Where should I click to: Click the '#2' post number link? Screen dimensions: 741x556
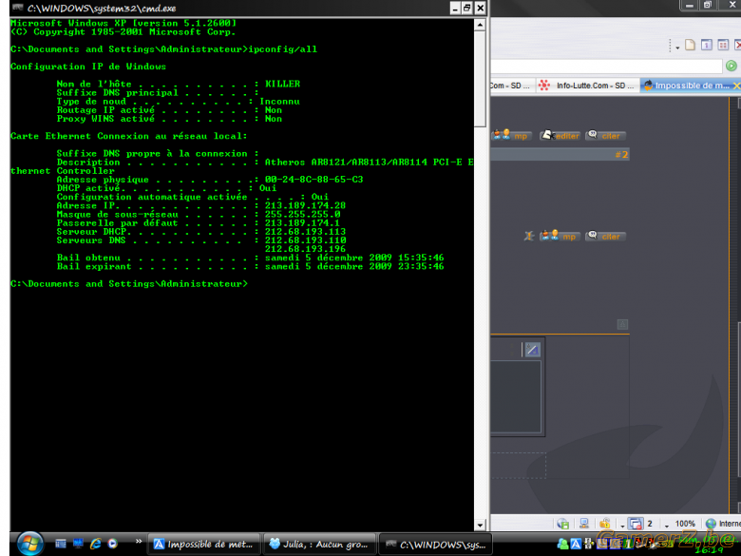click(x=621, y=155)
